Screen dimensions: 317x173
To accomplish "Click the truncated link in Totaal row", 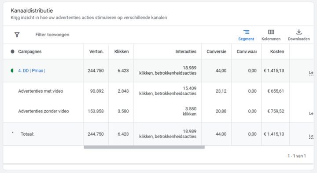I will 311,136.
